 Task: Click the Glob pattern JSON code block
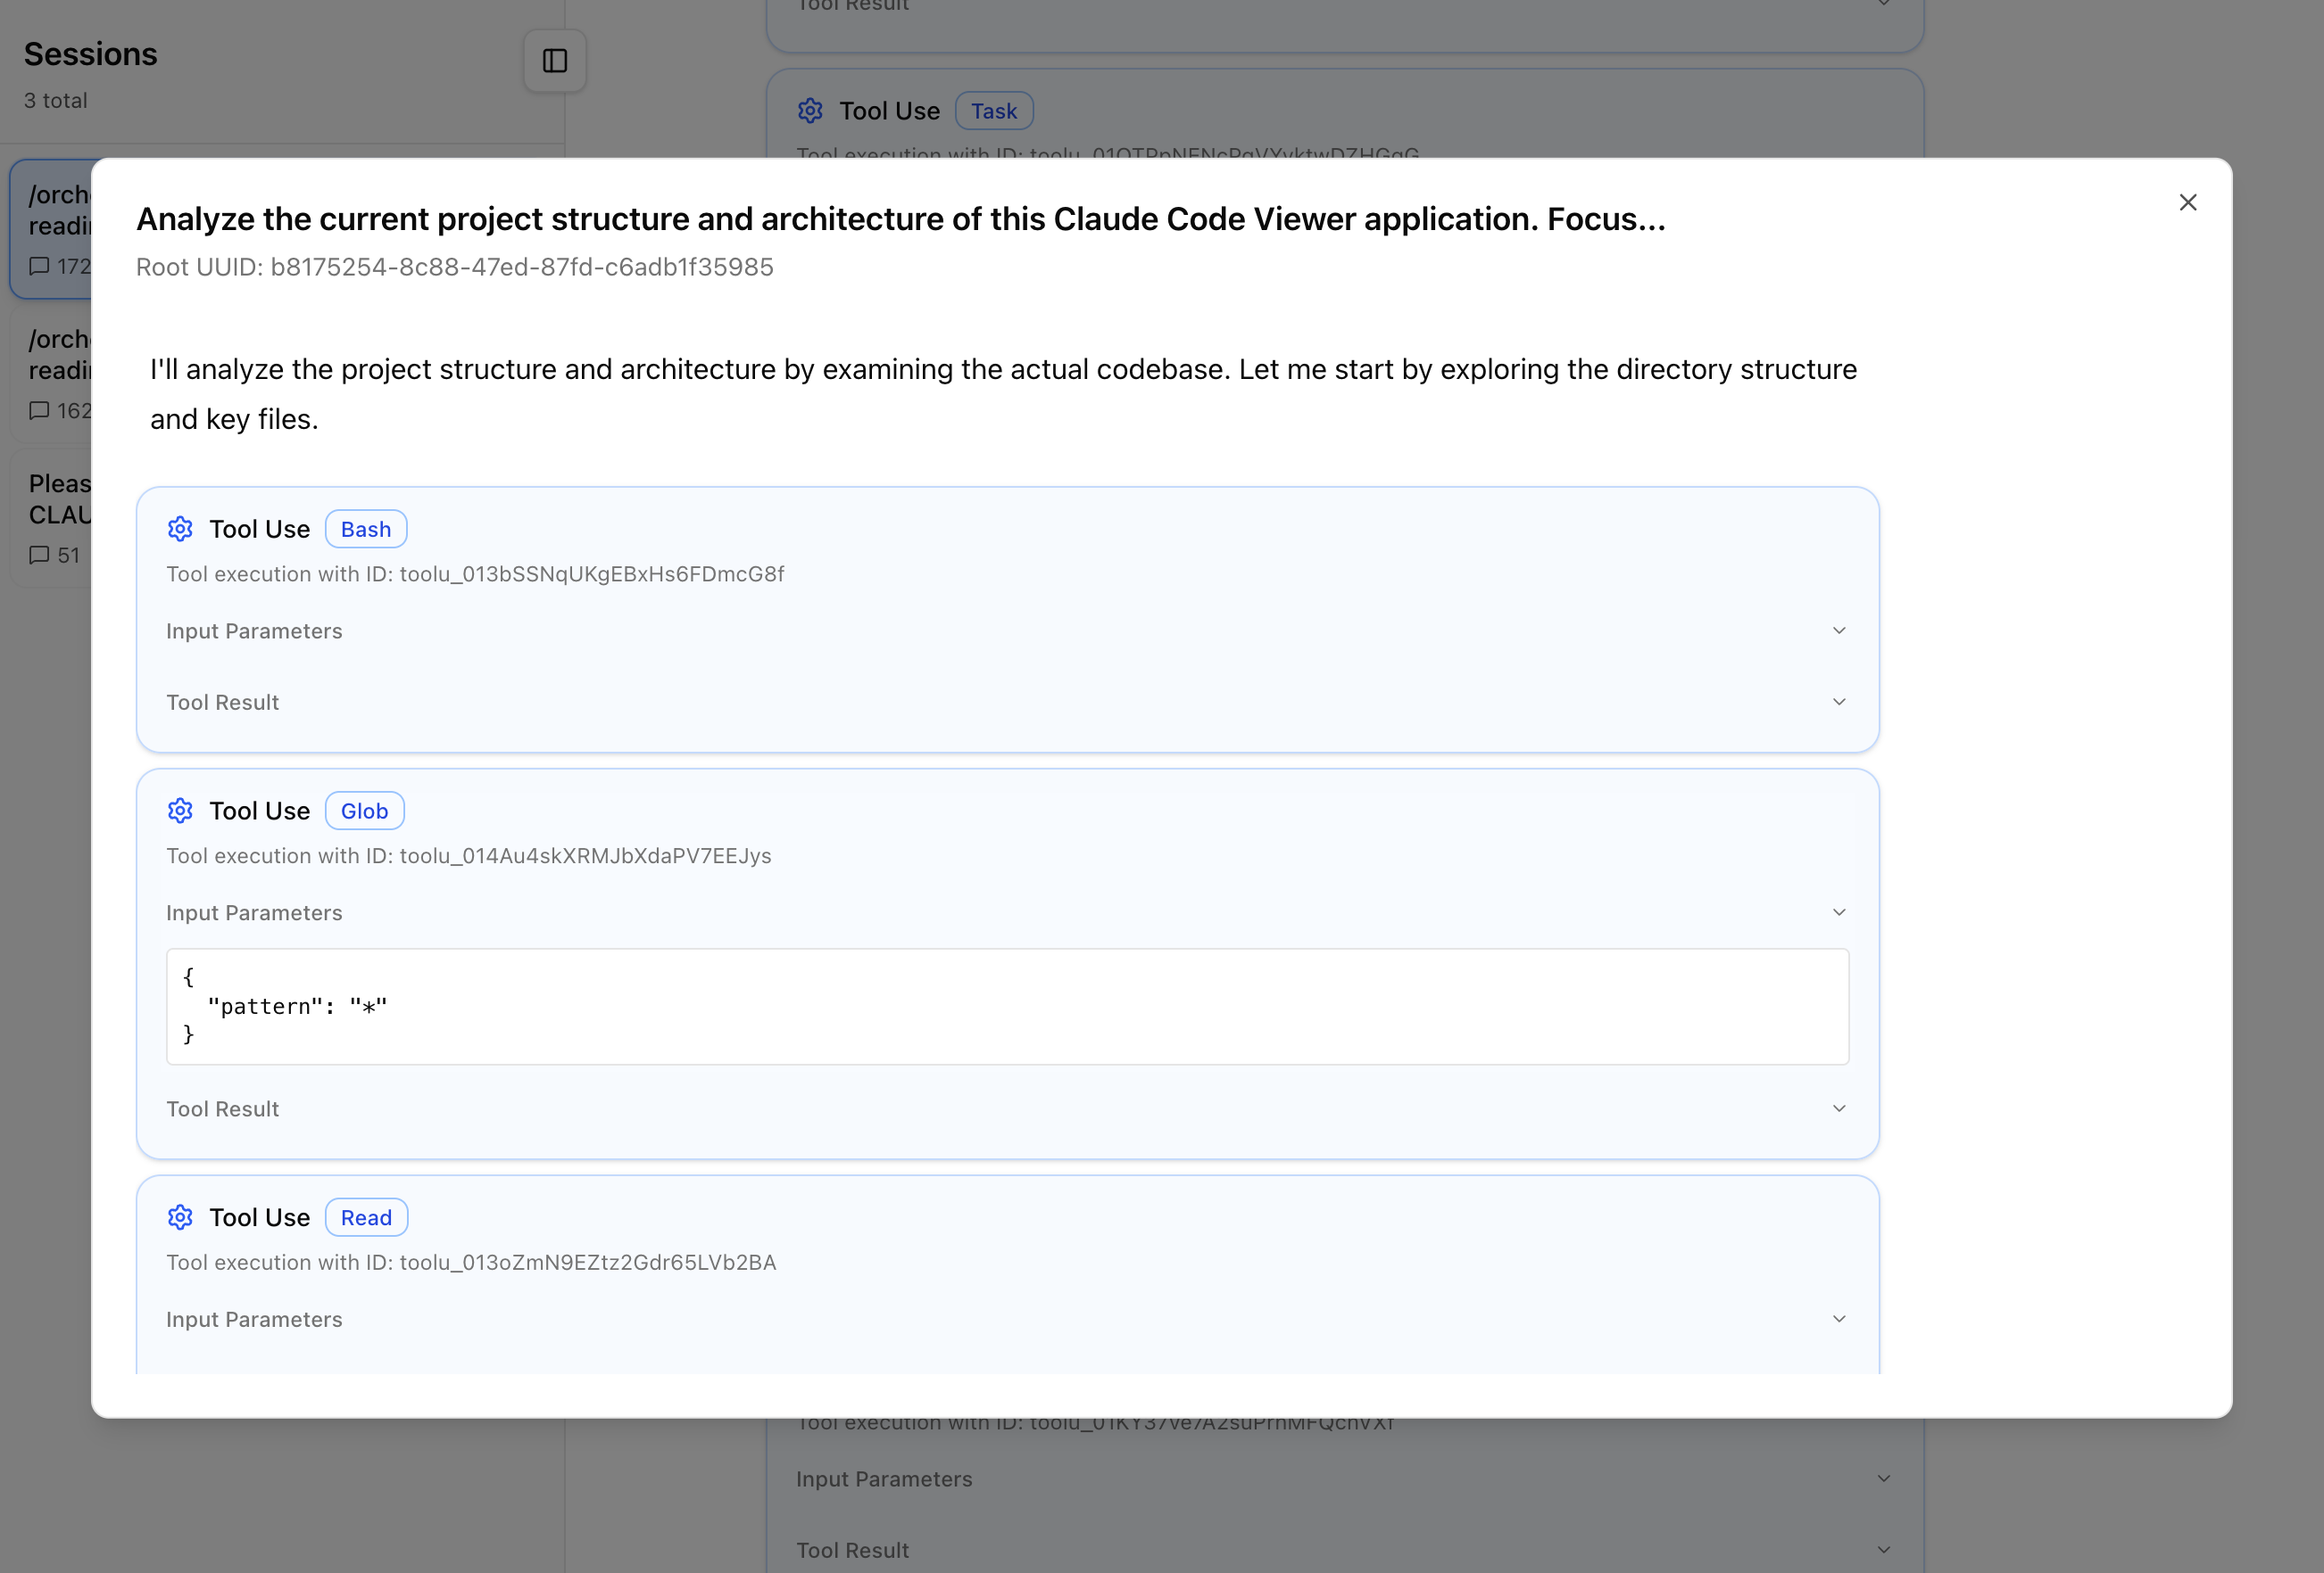click(1007, 1007)
